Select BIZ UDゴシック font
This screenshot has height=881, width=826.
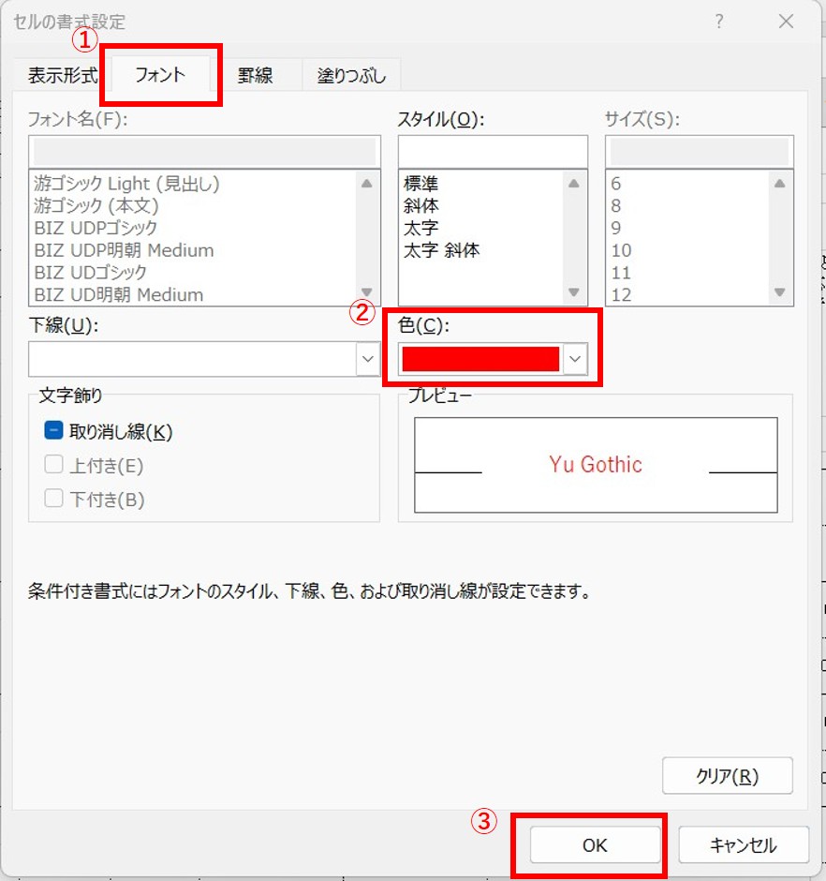91,273
